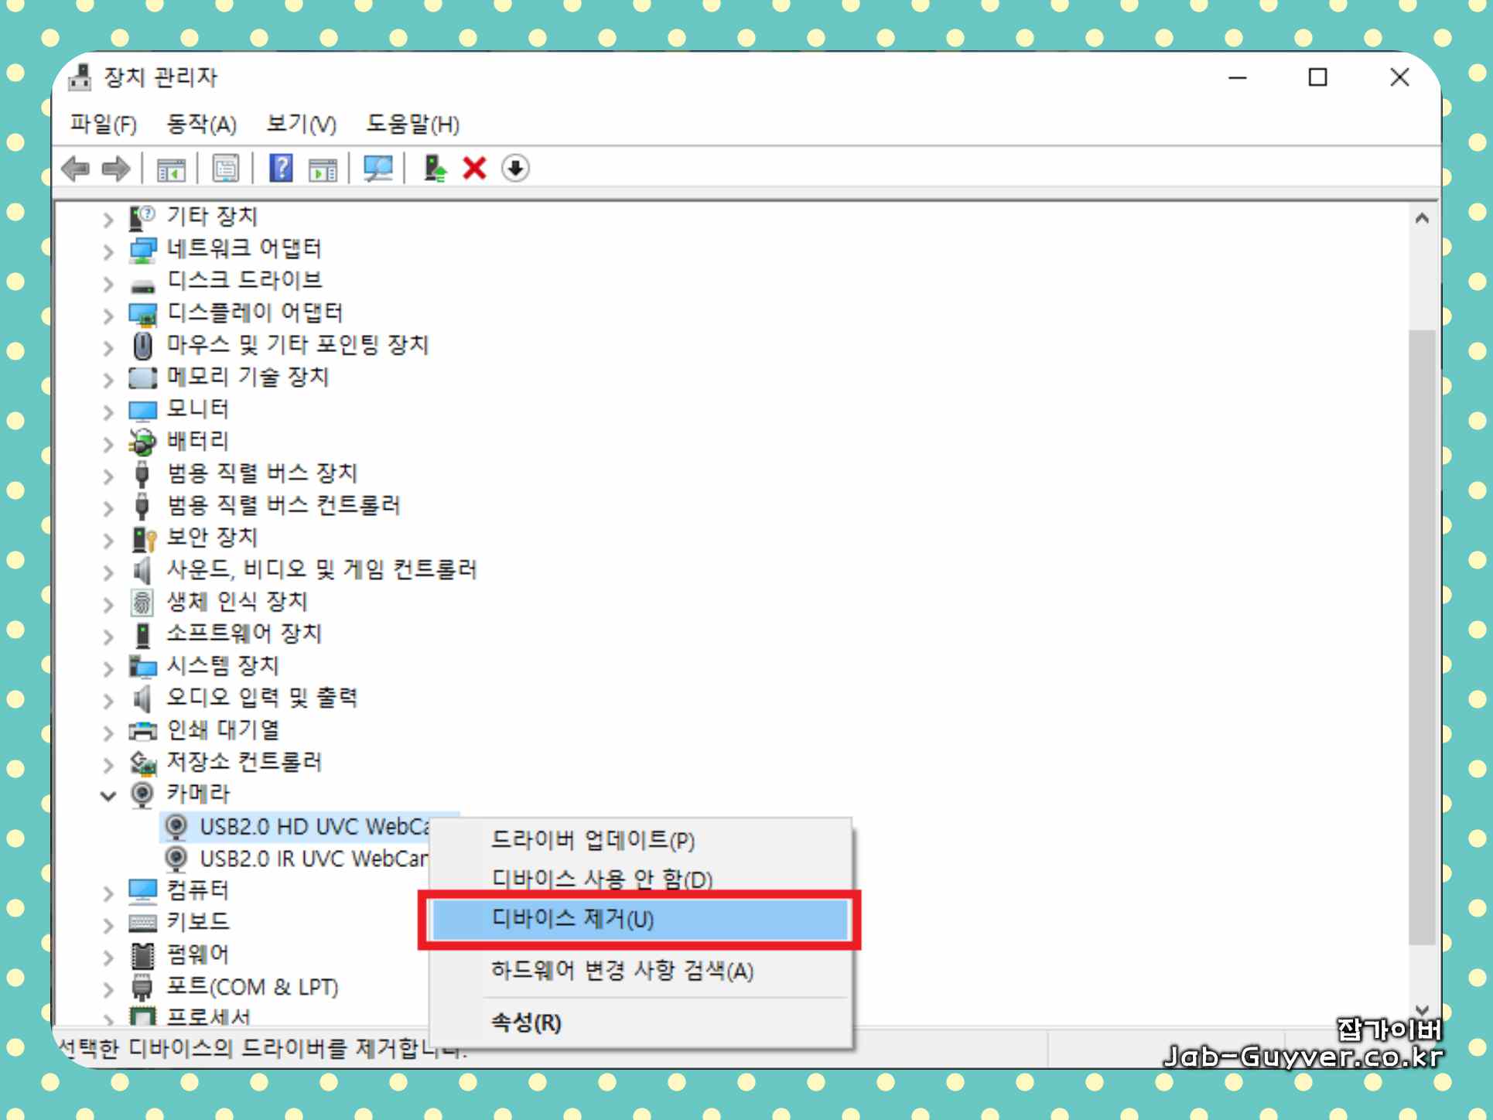Expand the 키보드 category
The image size is (1493, 1120).
click(x=108, y=925)
